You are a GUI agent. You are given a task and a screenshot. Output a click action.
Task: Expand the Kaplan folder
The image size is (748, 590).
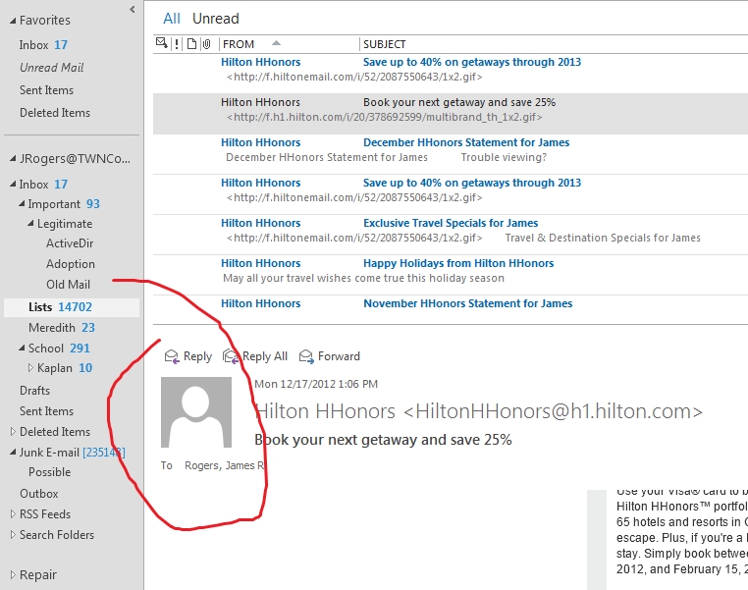[x=30, y=368]
